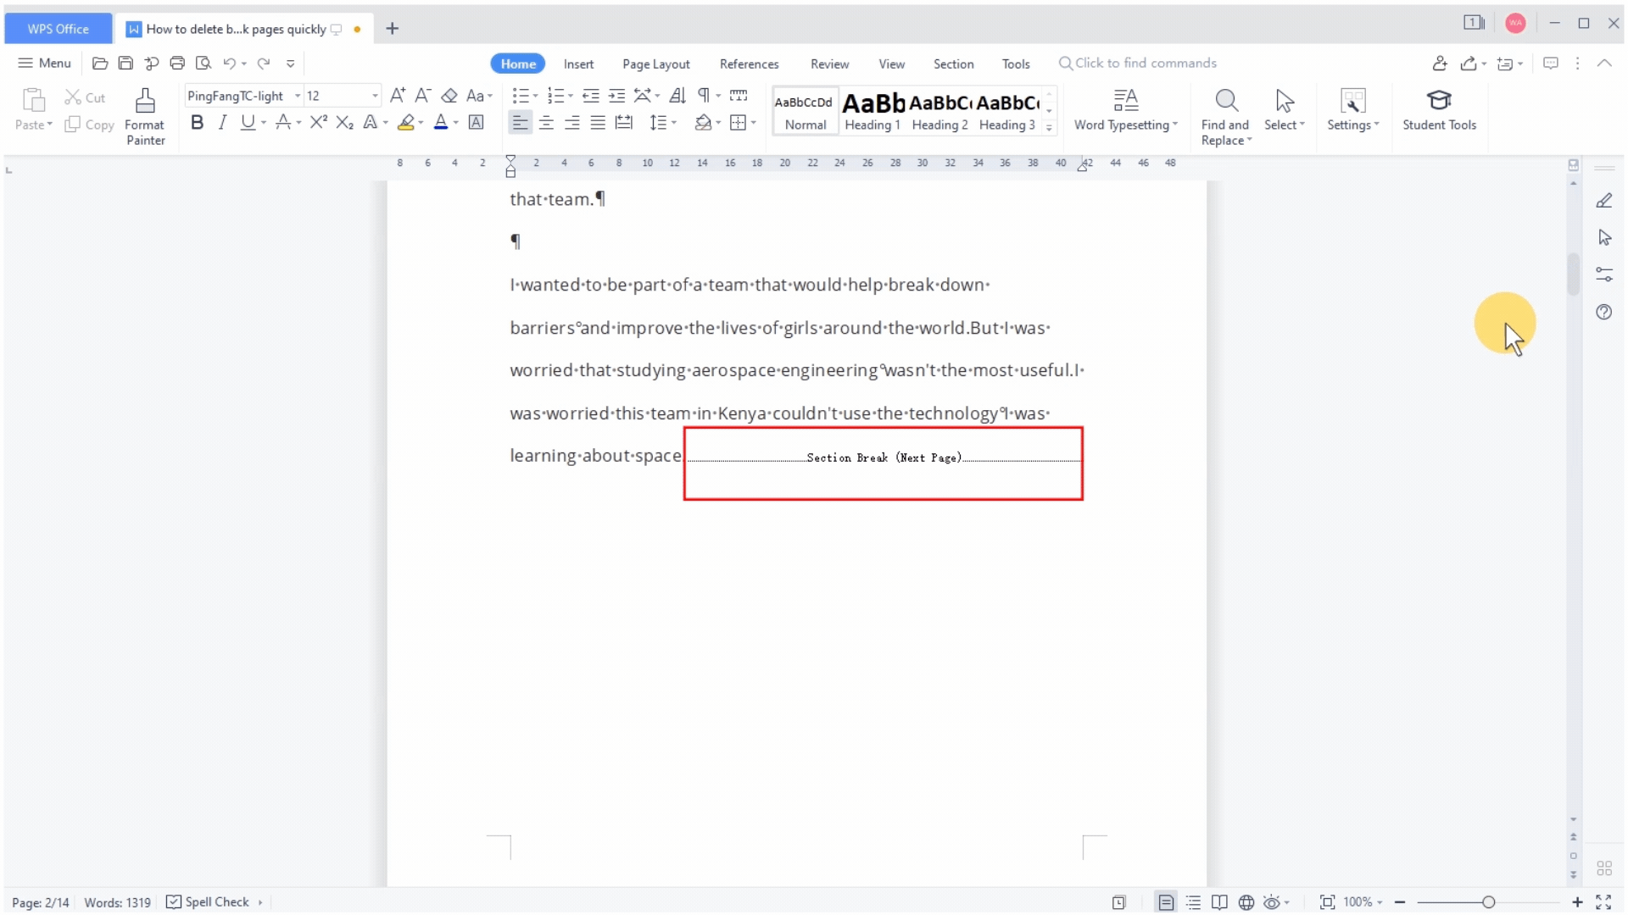Click the Paste clipboard icon
This screenshot has height=915, width=1628.
[x=33, y=100]
